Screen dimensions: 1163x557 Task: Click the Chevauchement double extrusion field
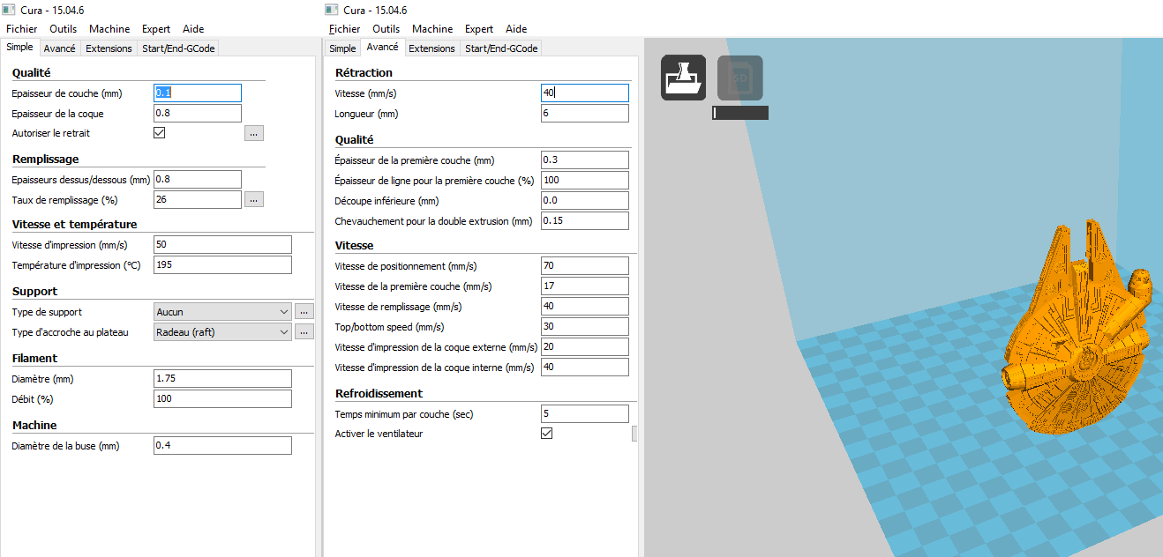(x=584, y=220)
